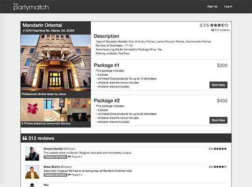Click the flag icon on Drew's review
This screenshot has width=252, height=187.
(x=69, y=175)
